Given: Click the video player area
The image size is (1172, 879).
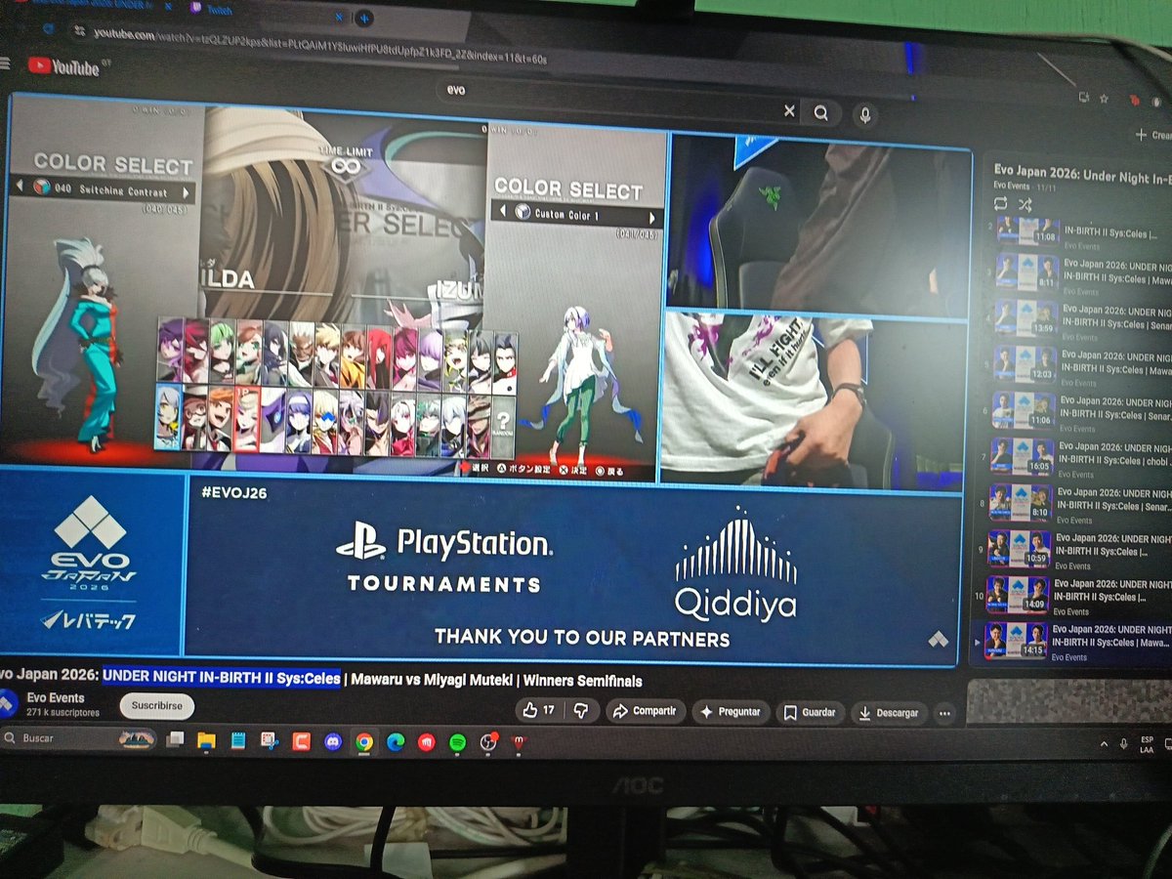Looking at the screenshot, I should click(485, 381).
